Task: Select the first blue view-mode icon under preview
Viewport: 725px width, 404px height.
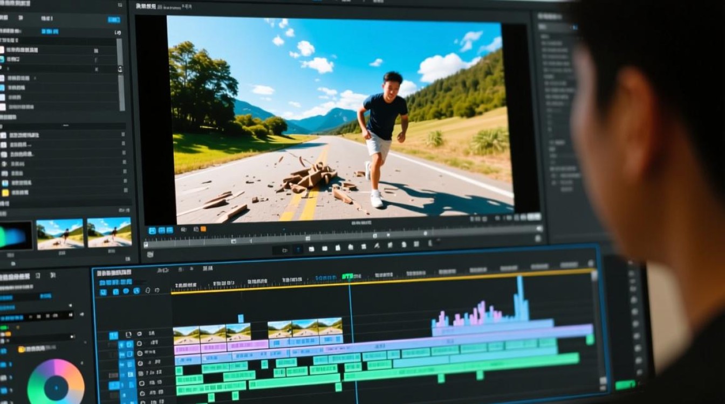Action: 152,231
